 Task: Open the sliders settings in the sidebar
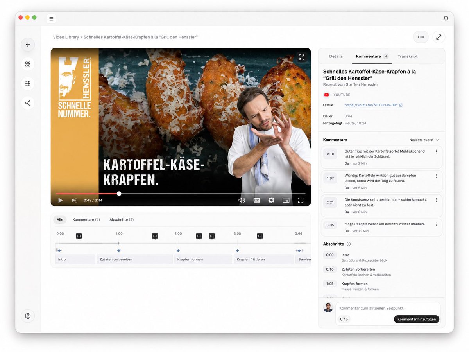[x=28, y=84]
